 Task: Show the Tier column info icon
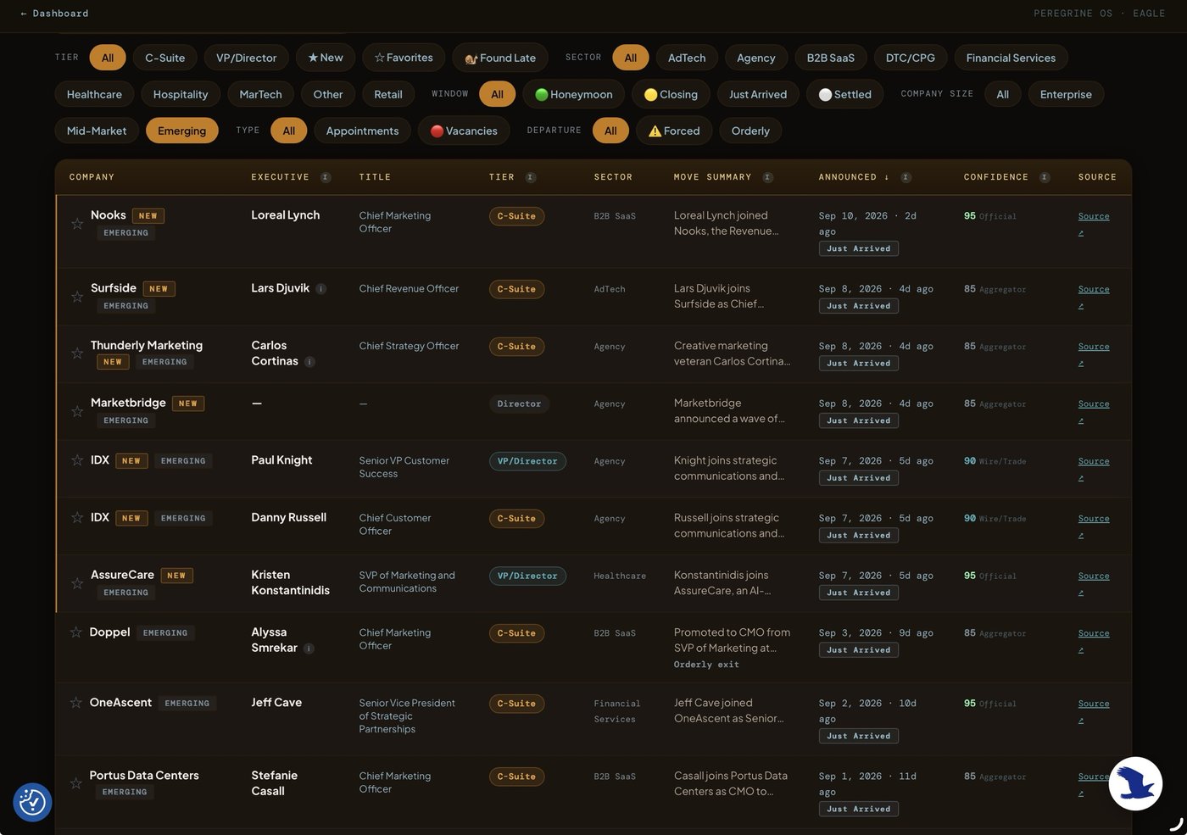(x=531, y=177)
